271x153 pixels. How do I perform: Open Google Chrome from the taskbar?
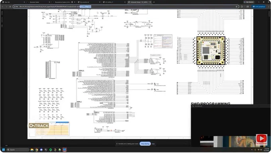click(37, 149)
